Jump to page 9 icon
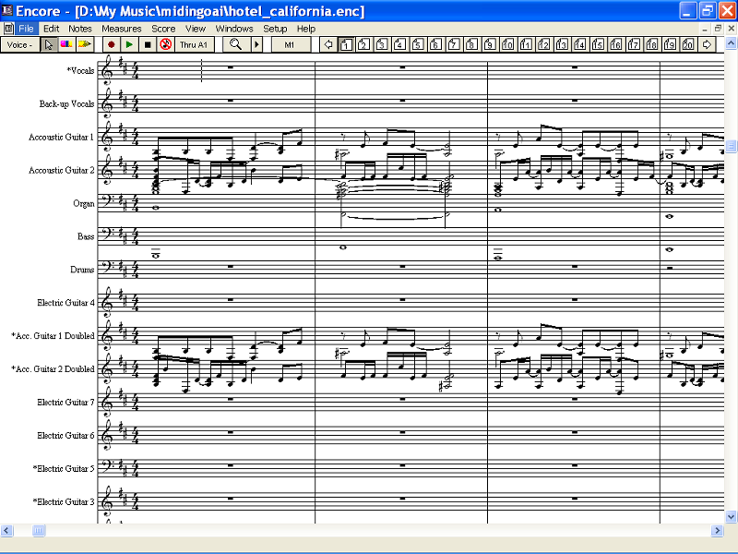738x554 pixels. click(490, 44)
